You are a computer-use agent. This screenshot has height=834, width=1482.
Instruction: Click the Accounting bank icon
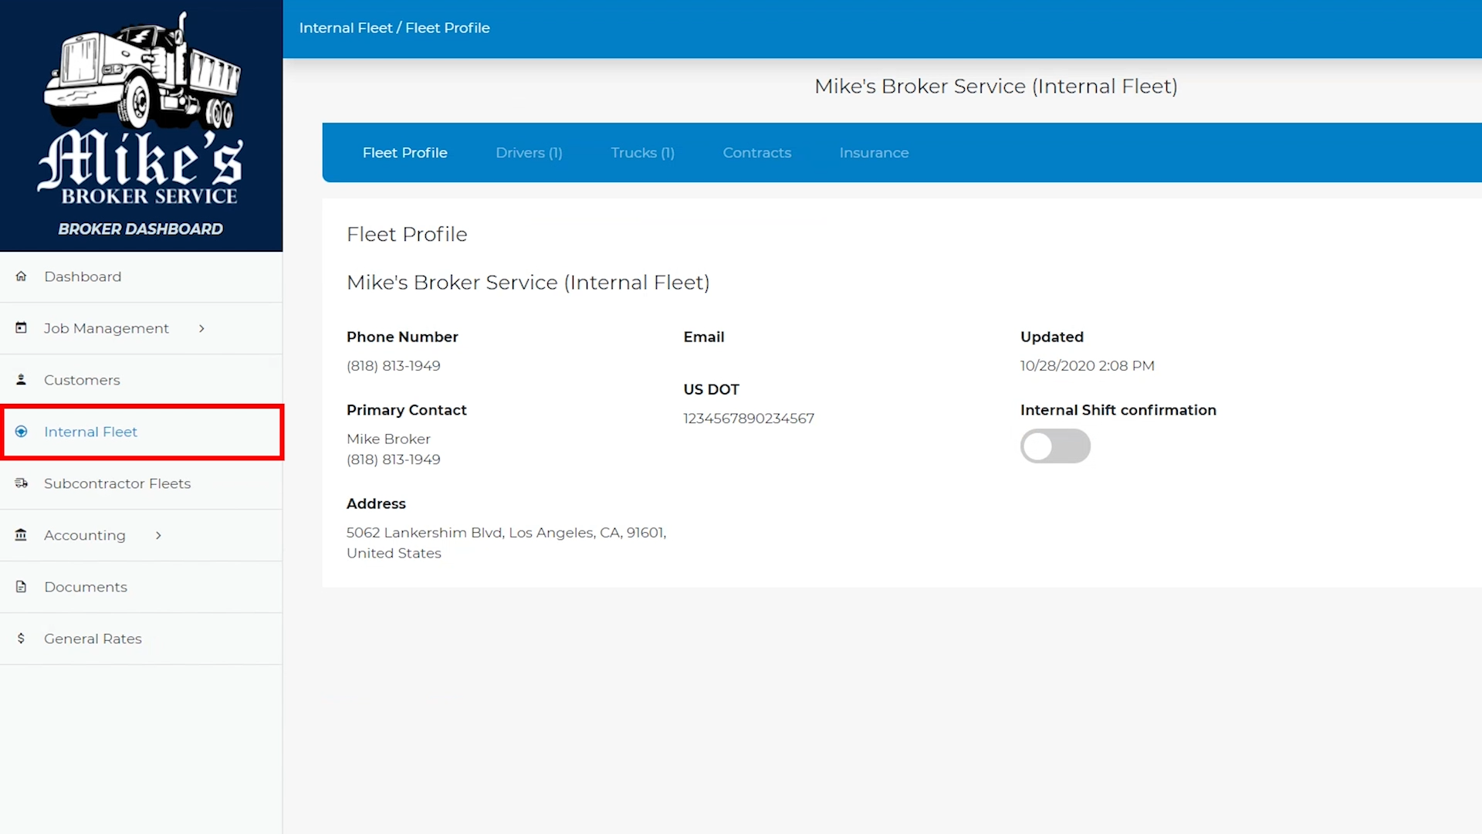click(x=21, y=535)
